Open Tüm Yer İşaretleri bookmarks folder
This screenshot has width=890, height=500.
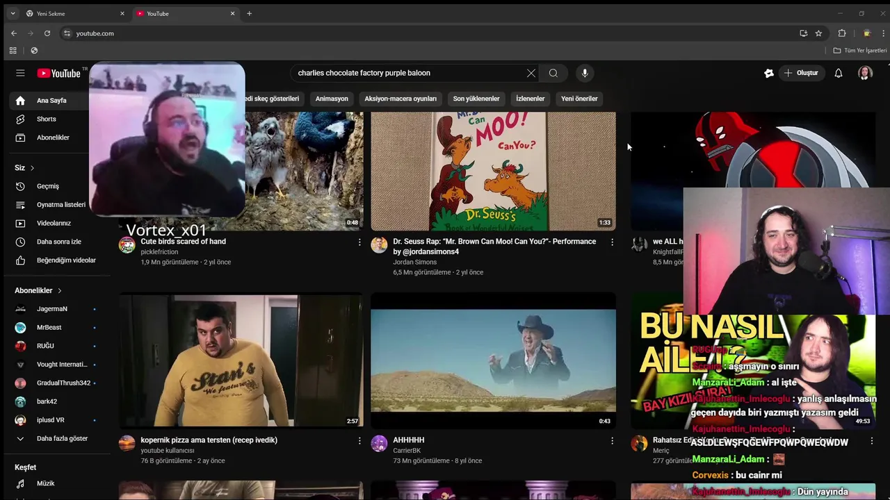860,51
